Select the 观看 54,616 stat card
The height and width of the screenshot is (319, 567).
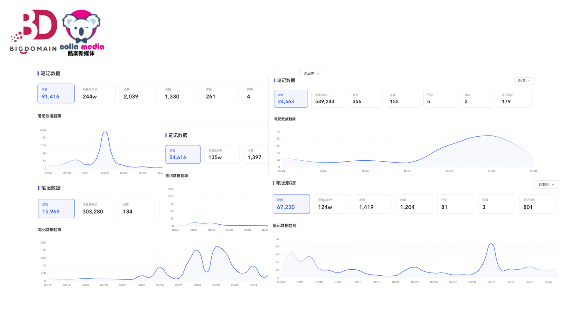pos(183,155)
